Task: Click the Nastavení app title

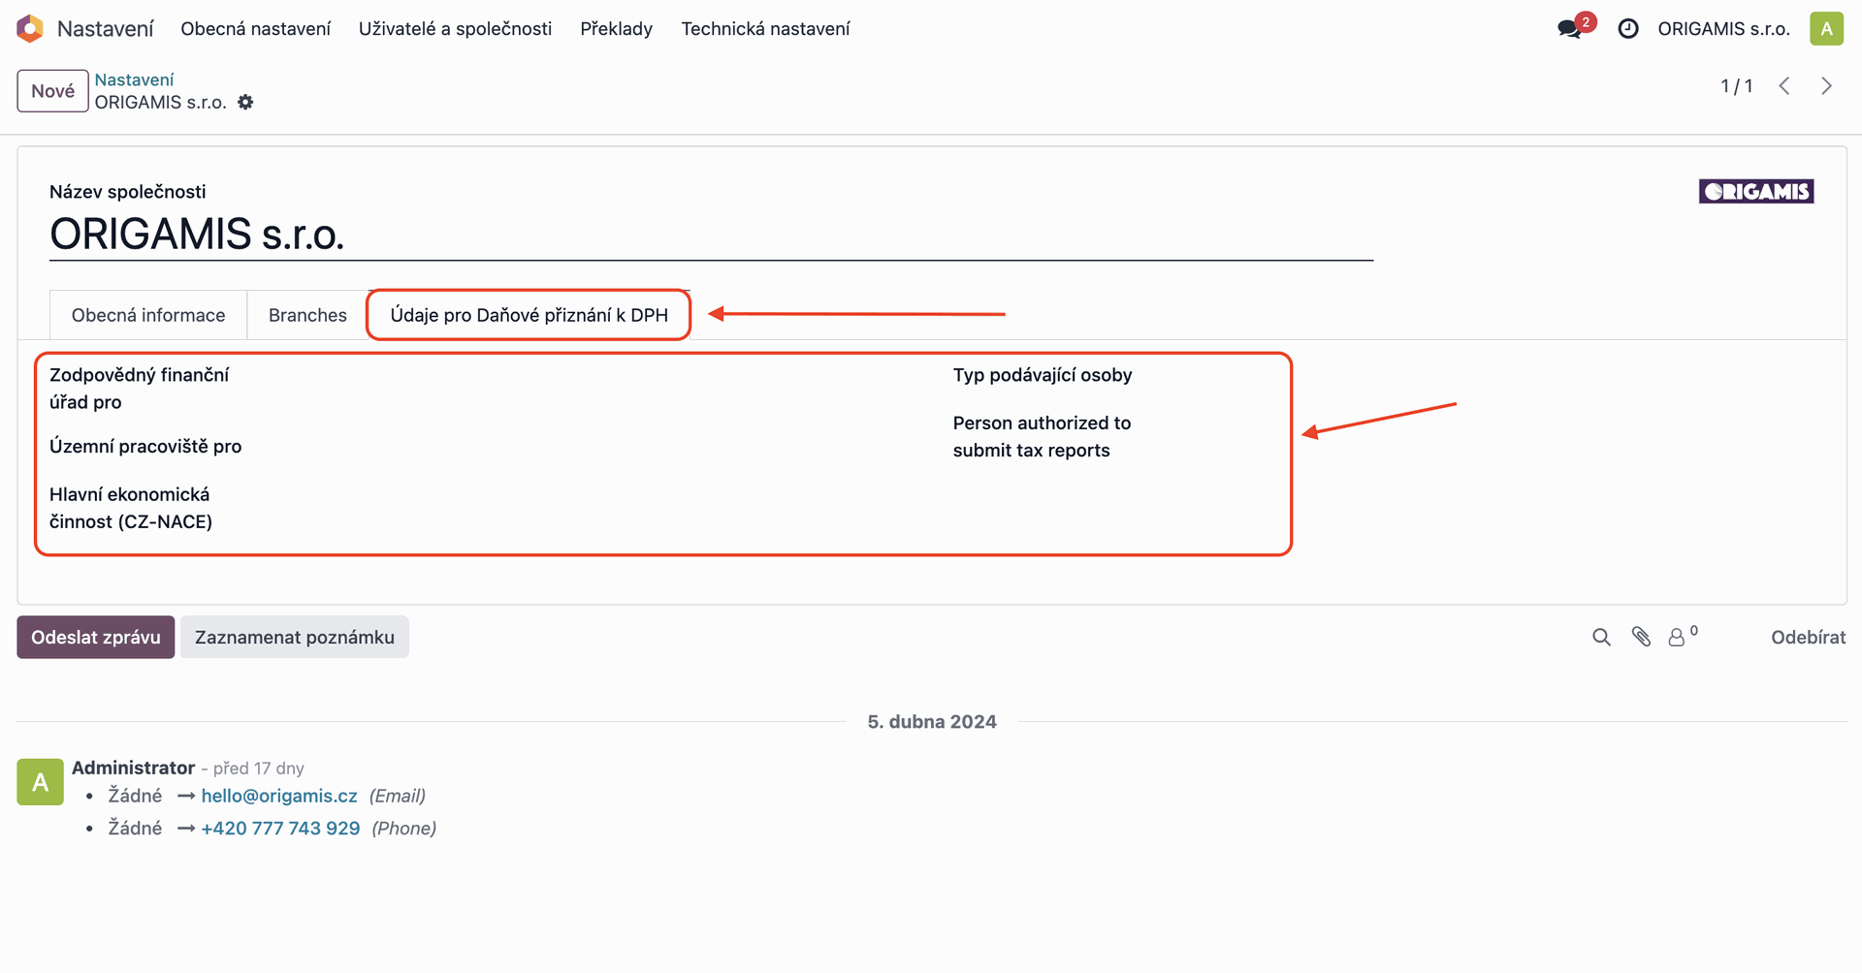Action: coord(105,29)
